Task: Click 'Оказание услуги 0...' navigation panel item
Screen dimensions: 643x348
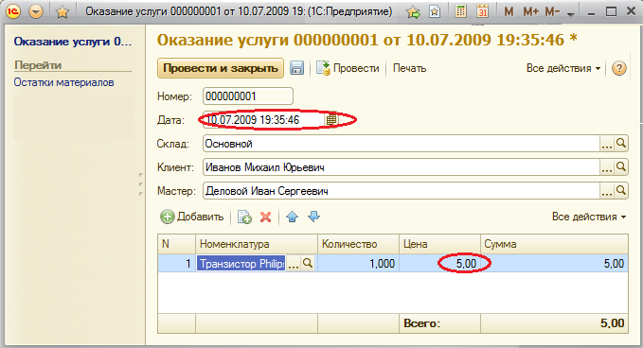Action: tap(73, 42)
